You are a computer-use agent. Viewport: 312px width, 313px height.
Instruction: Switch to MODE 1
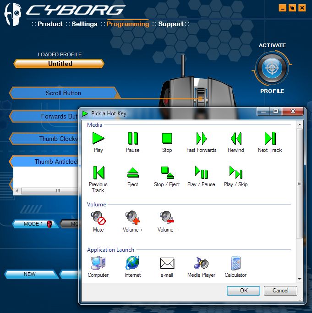(34, 224)
